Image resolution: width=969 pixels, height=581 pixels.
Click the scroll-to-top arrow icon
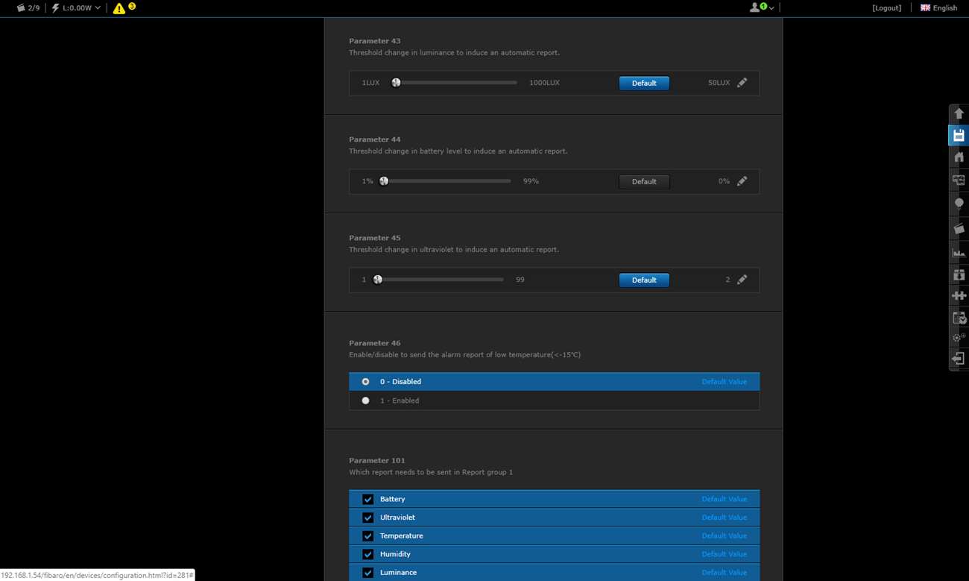959,113
